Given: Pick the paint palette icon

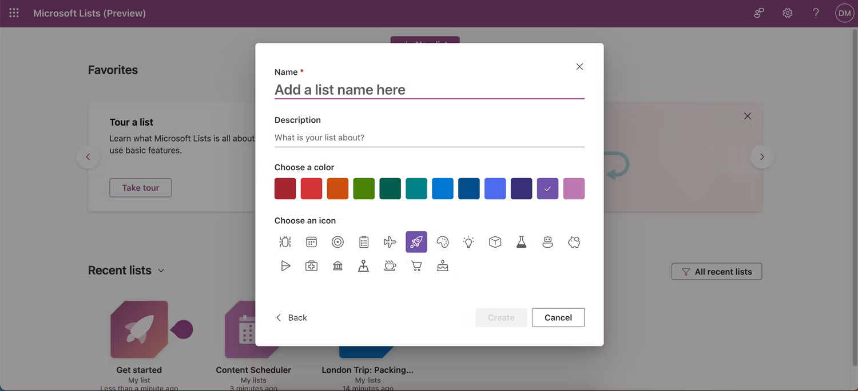Looking at the screenshot, I should pos(443,242).
